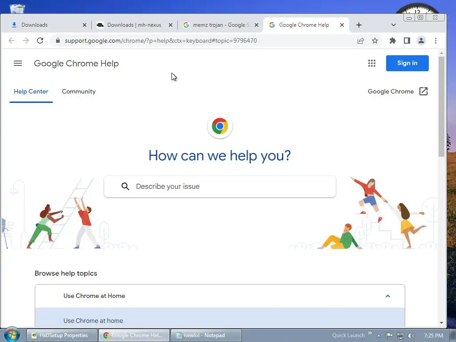Open the Chrome three-dot menu

pyautogui.click(x=436, y=41)
